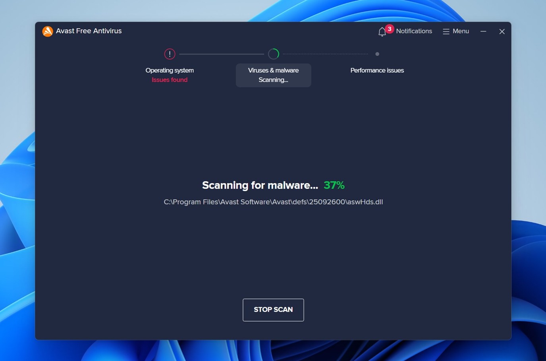Screen dimensions: 546x361
Task: Open the hamburger Menu icon
Action: coord(446,31)
